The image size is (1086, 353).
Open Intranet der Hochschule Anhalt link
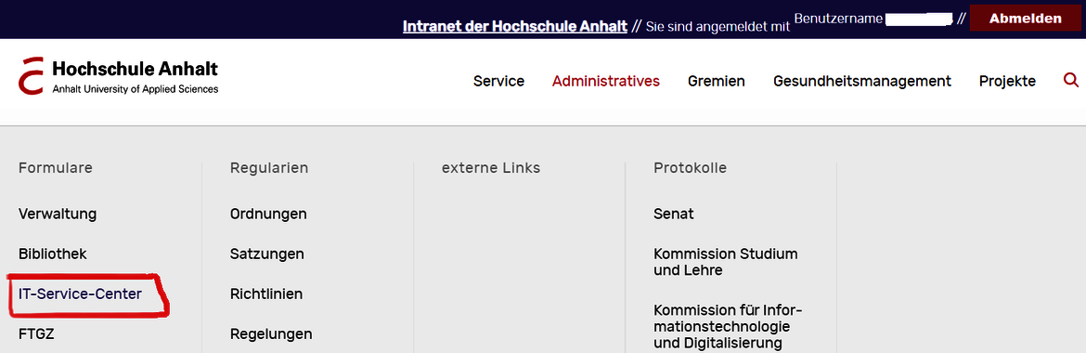pyautogui.click(x=514, y=26)
